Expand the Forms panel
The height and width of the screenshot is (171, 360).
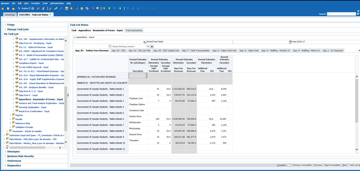[5, 25]
